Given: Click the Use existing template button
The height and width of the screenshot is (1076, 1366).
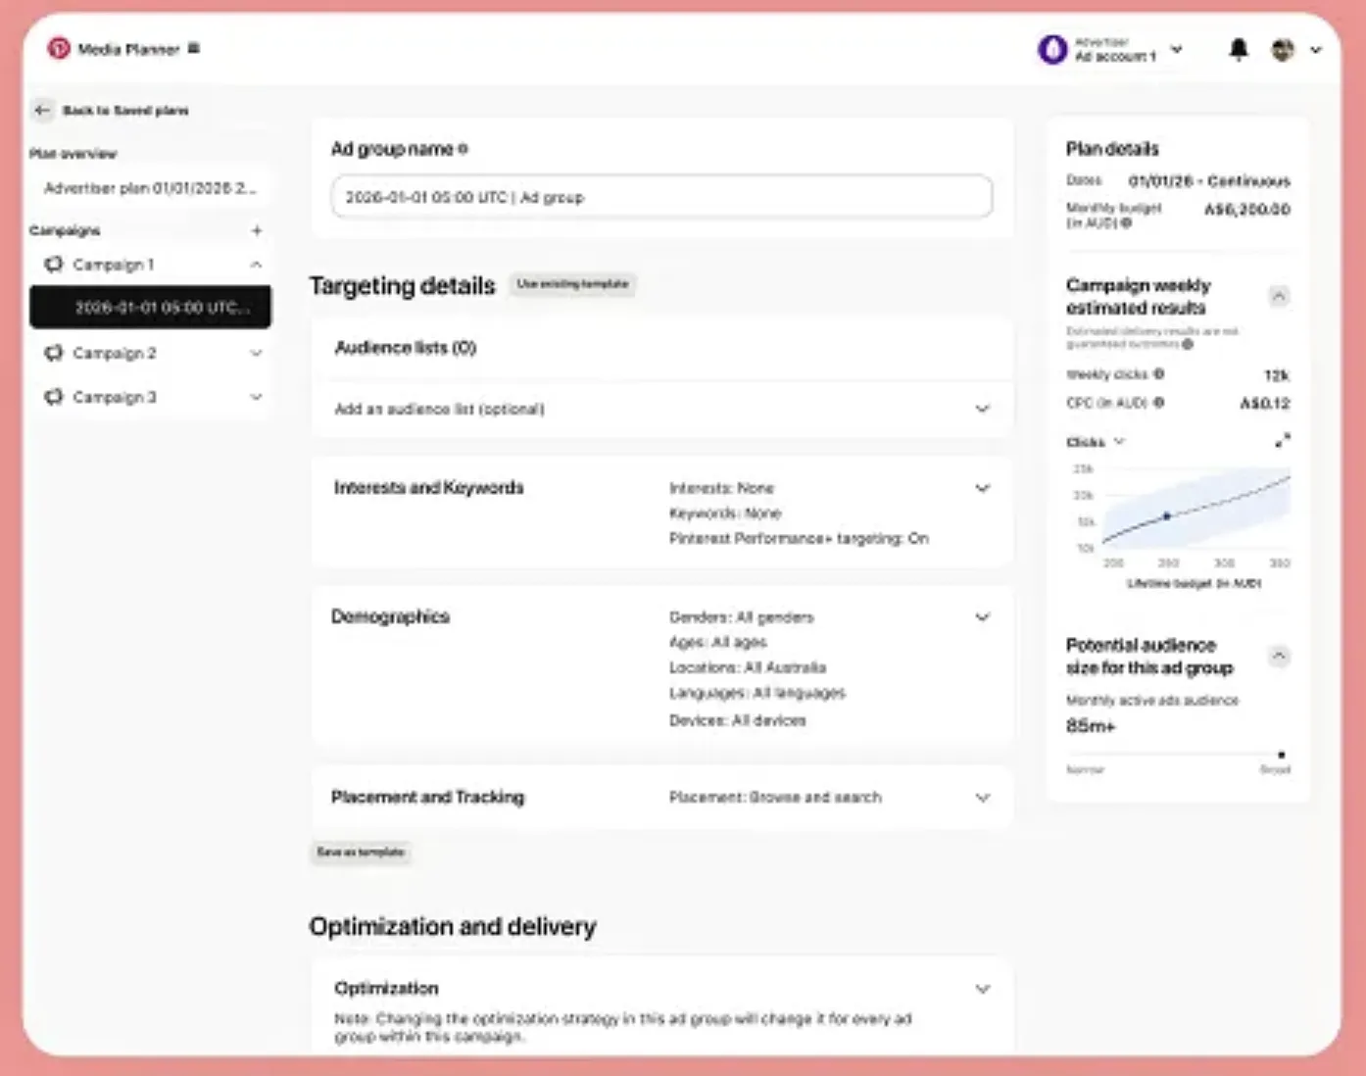Looking at the screenshot, I should (x=572, y=284).
